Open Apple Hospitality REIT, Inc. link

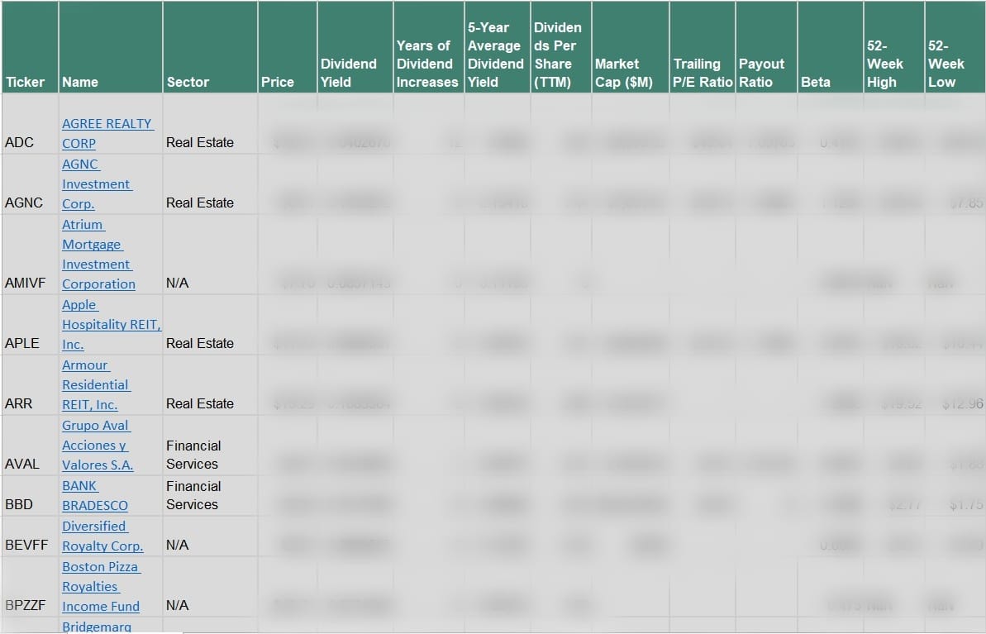(111, 325)
